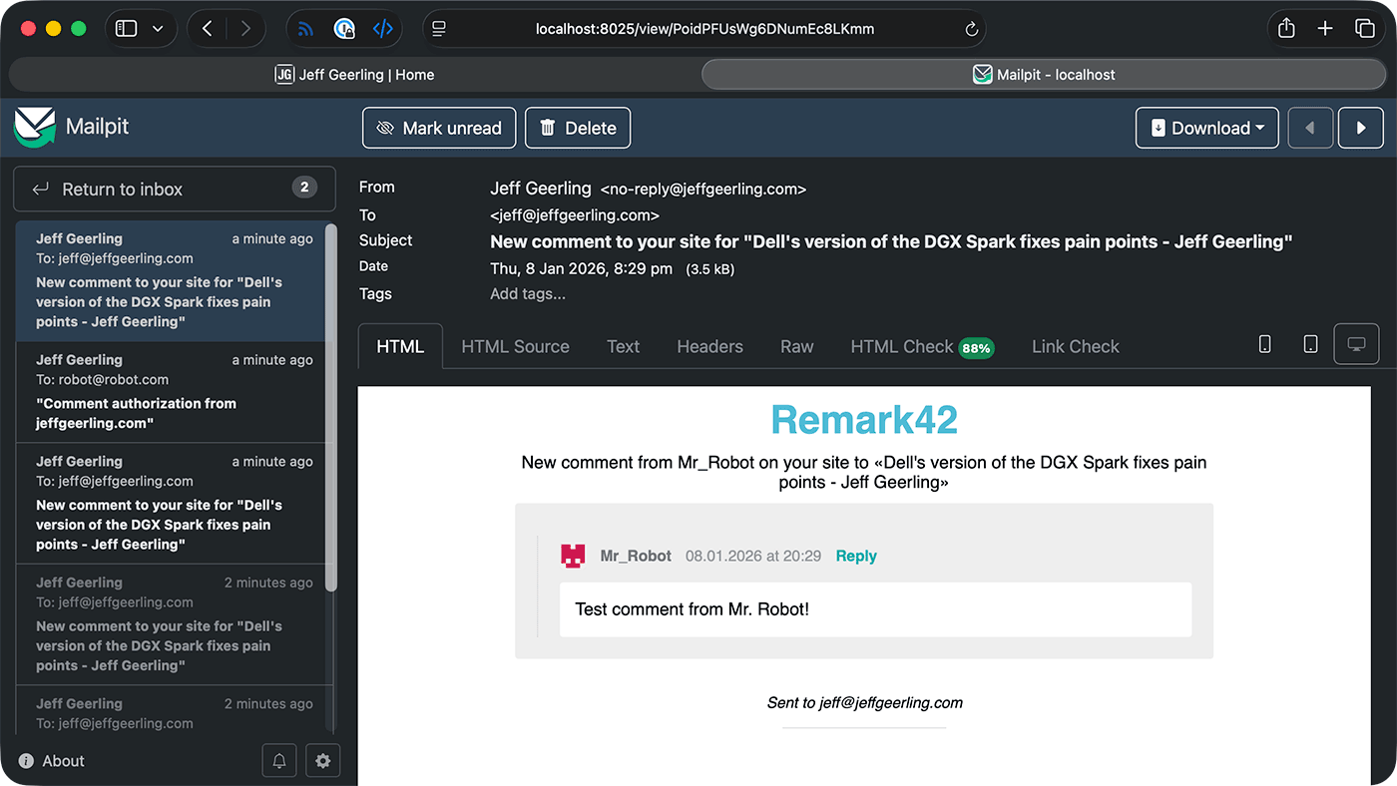Open a new tab with plus icon

coord(1325,29)
